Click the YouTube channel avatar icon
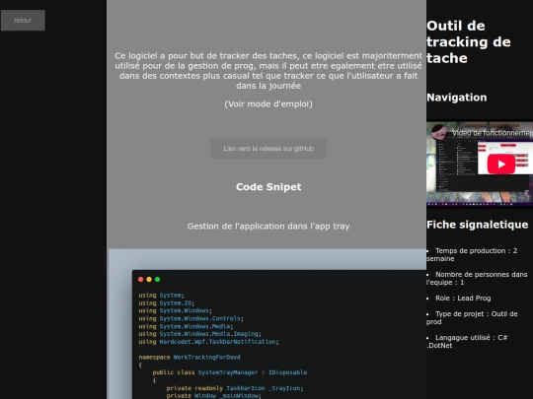 [438, 132]
